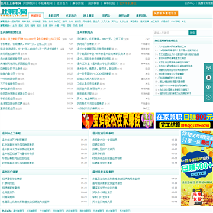Select 促销导购 in category row

[16, 21]
